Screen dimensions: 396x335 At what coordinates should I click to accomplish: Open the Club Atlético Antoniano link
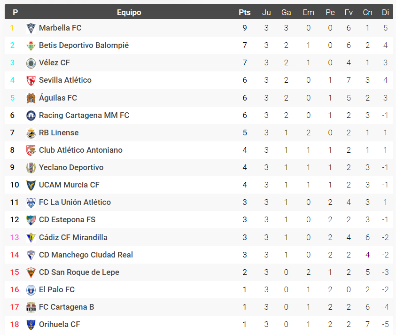81,150
